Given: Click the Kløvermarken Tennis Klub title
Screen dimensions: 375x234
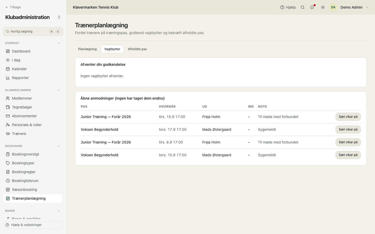Looking at the screenshot, I should [96, 7].
